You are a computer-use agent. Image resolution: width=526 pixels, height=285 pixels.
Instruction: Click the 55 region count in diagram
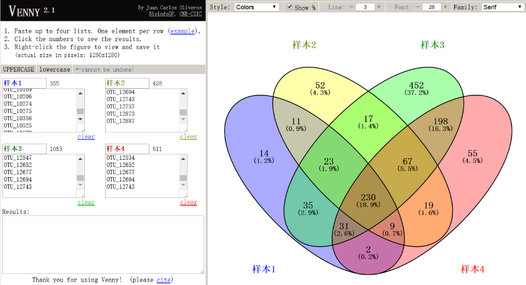pyautogui.click(x=472, y=153)
